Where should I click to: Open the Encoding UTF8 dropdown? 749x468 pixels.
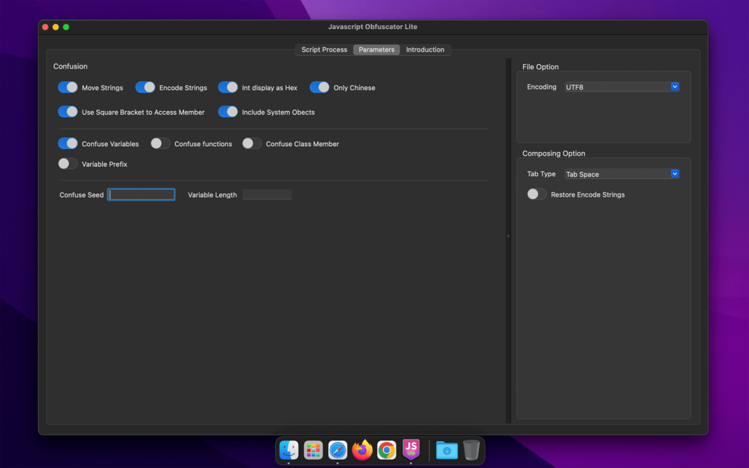click(622, 87)
